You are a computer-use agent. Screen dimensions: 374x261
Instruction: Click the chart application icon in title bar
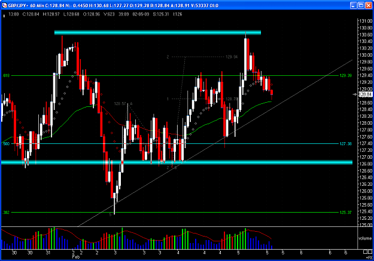pos(4,5)
